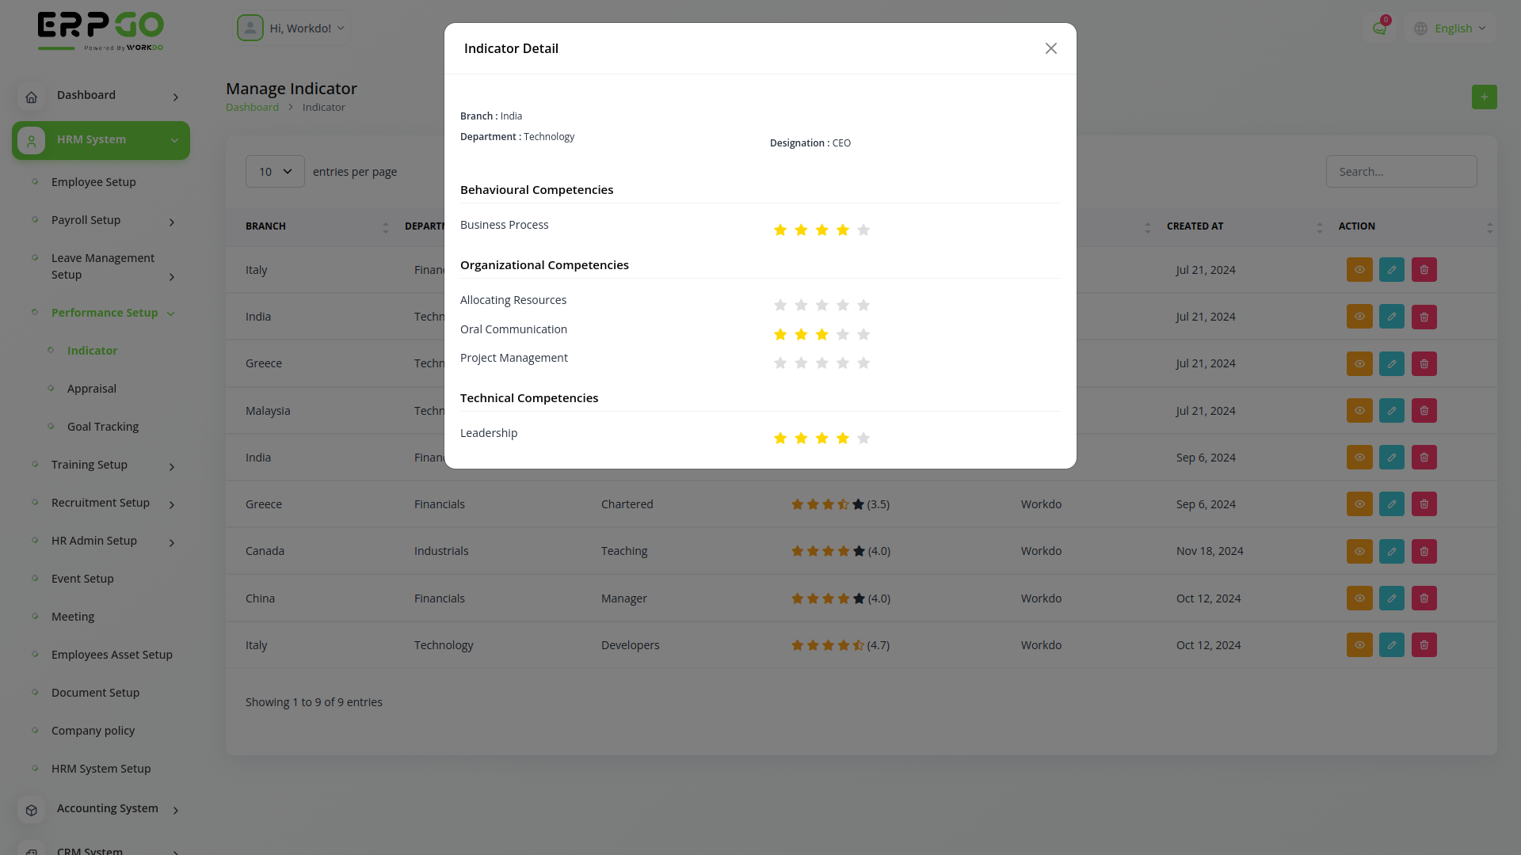The width and height of the screenshot is (1521, 855).
Task: Open Dashboard using the home icon
Action: pyautogui.click(x=31, y=97)
